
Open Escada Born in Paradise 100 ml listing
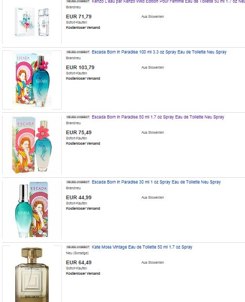(x=159, y=52)
